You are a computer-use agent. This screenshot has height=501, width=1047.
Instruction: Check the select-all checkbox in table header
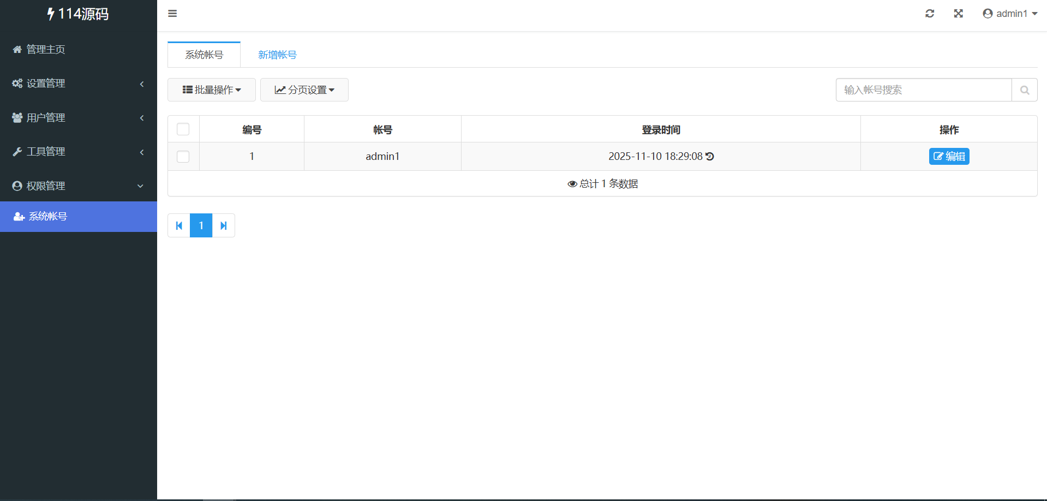coord(183,129)
